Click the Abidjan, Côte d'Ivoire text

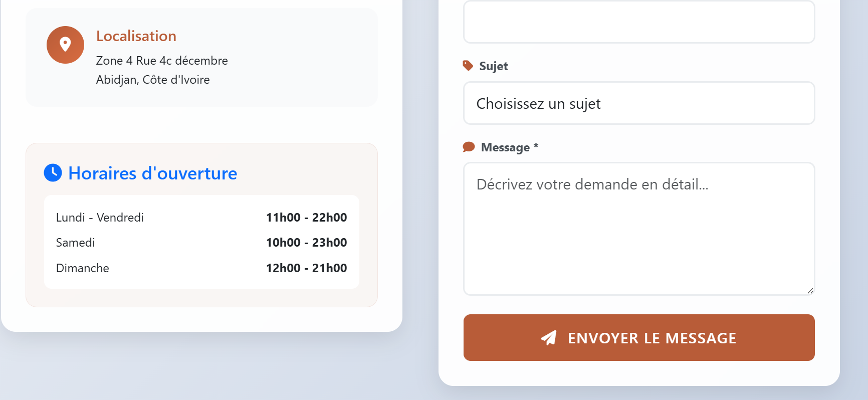[153, 80]
